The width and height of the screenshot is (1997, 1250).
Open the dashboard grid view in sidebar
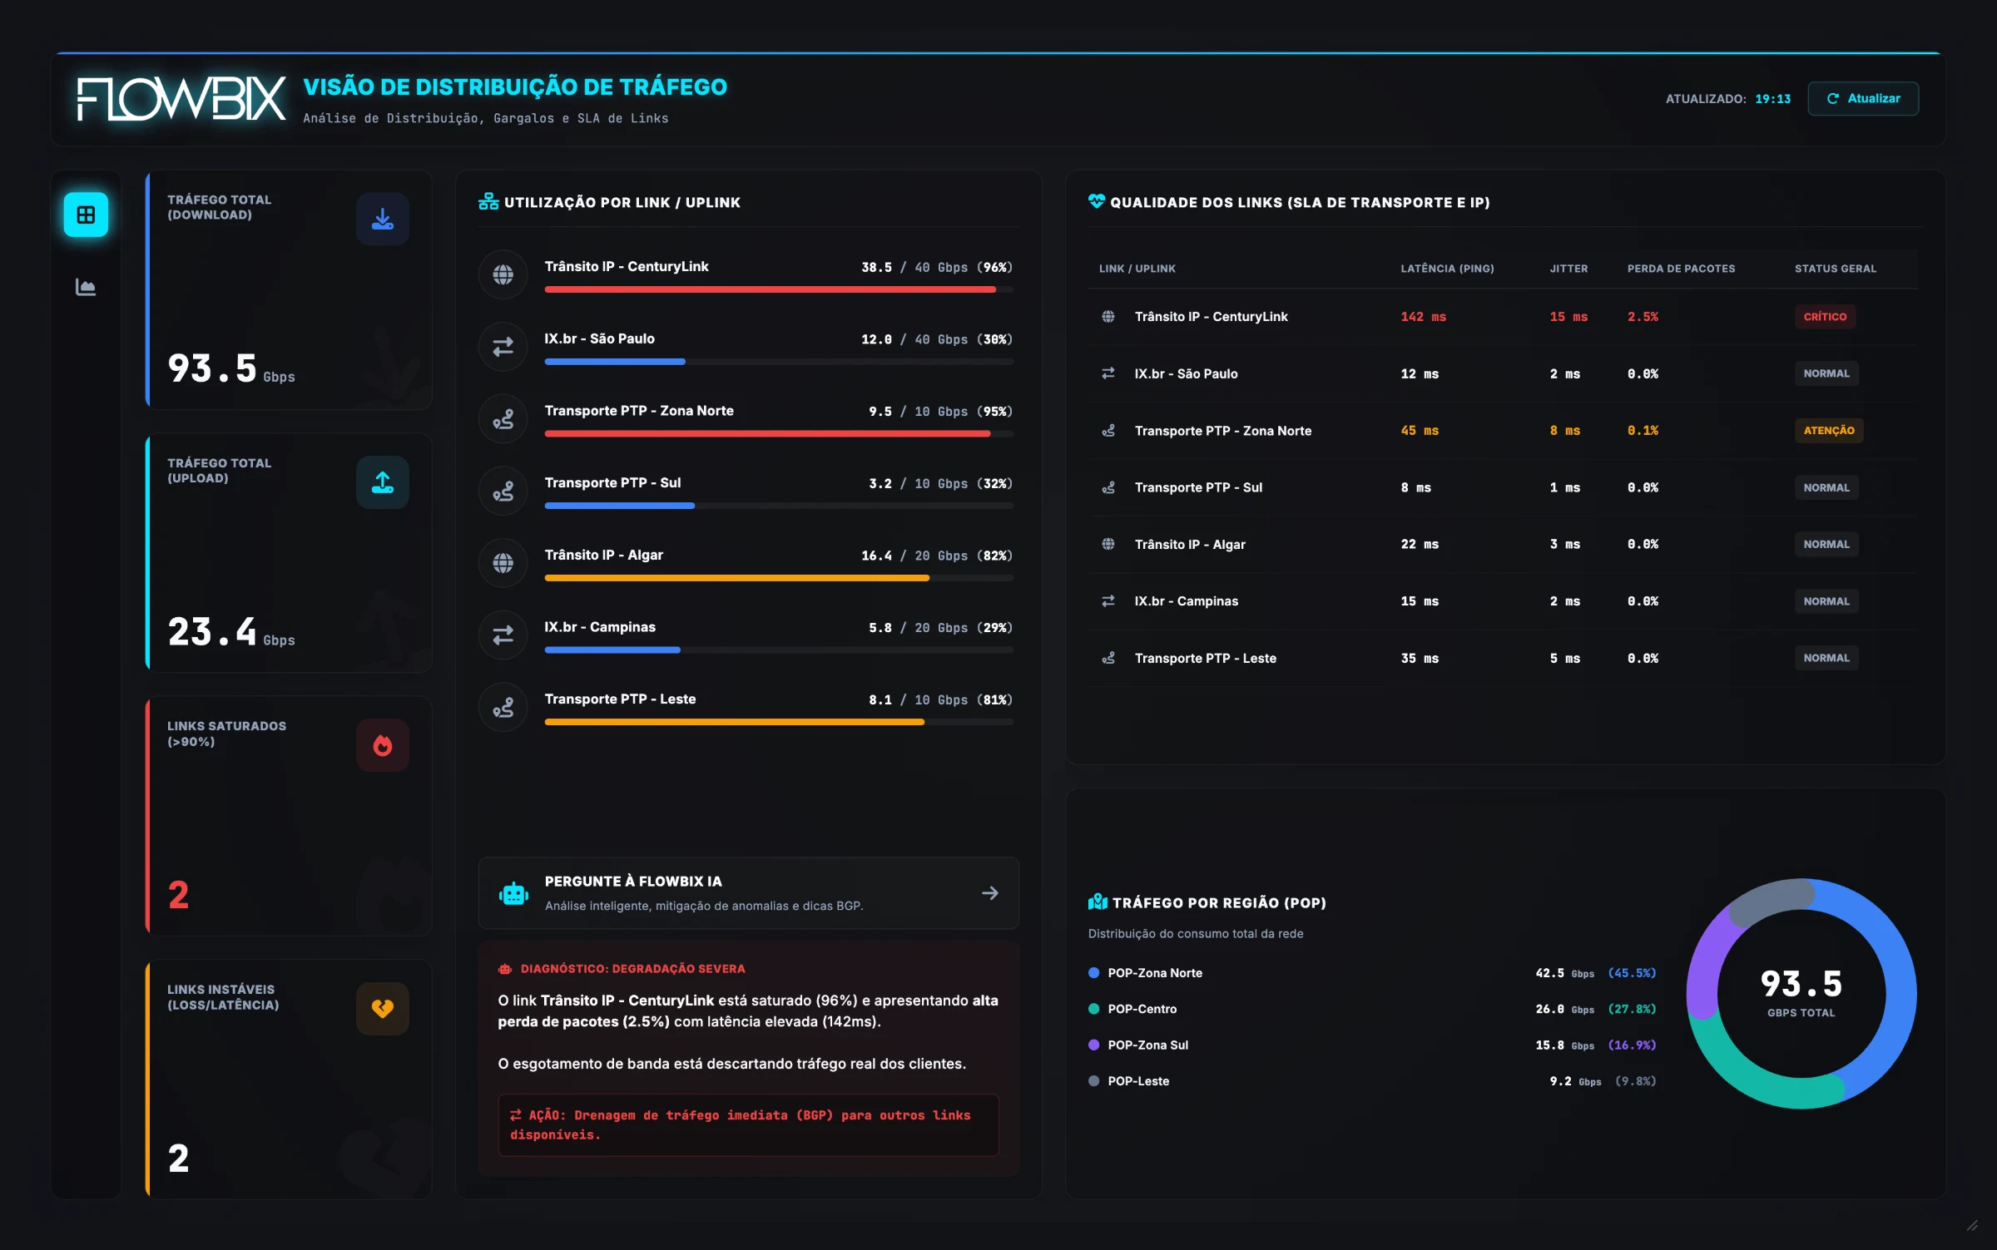click(x=86, y=215)
